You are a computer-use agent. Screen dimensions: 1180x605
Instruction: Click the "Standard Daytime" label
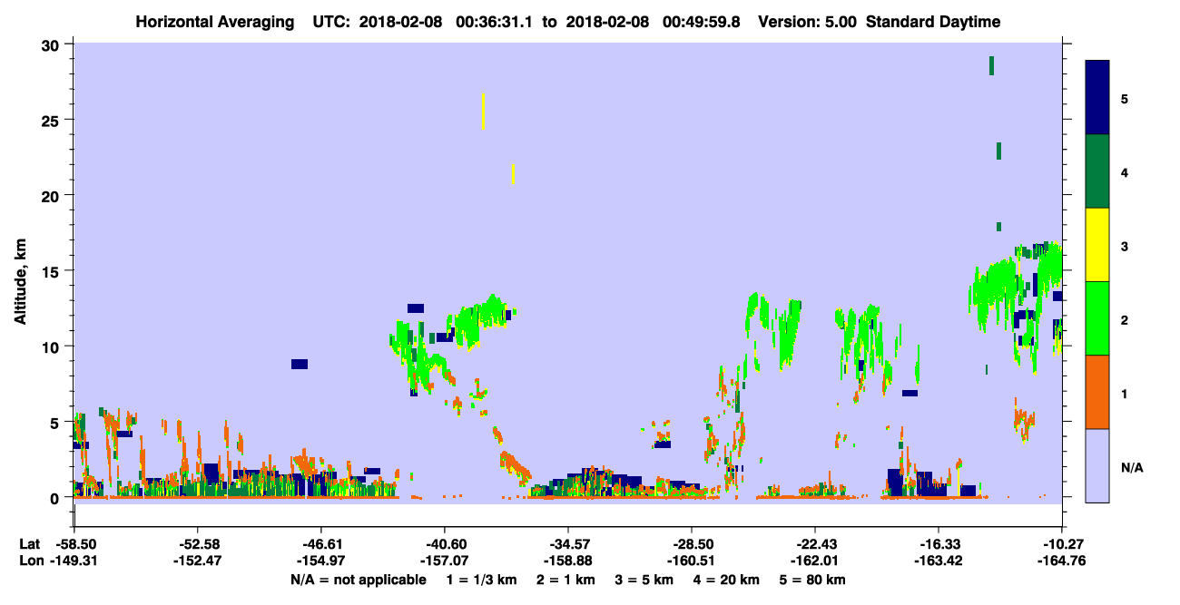pyautogui.click(x=933, y=22)
